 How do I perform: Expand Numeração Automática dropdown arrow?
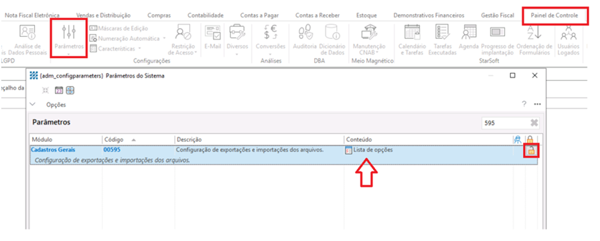point(164,39)
